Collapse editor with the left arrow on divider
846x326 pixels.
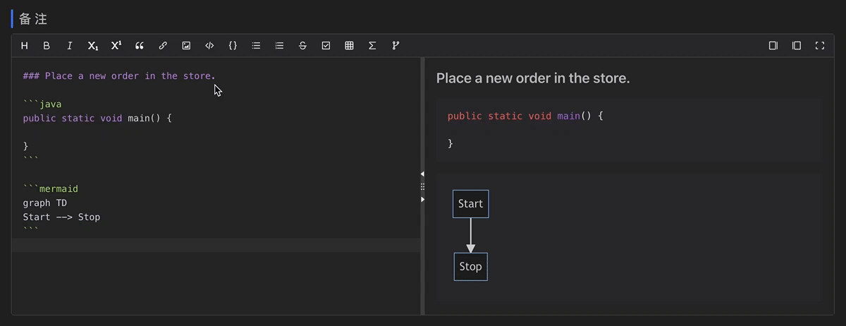[x=422, y=174]
